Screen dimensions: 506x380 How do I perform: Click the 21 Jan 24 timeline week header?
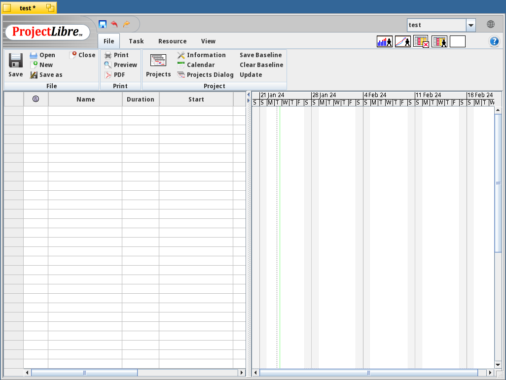(x=285, y=95)
